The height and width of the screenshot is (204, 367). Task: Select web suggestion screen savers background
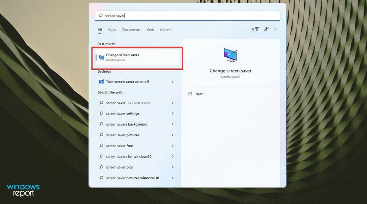[x=137, y=124]
